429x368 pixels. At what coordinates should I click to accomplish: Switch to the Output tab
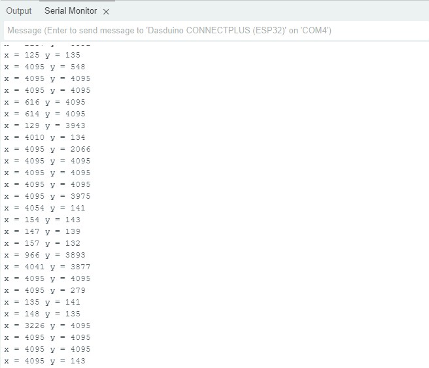pos(19,11)
